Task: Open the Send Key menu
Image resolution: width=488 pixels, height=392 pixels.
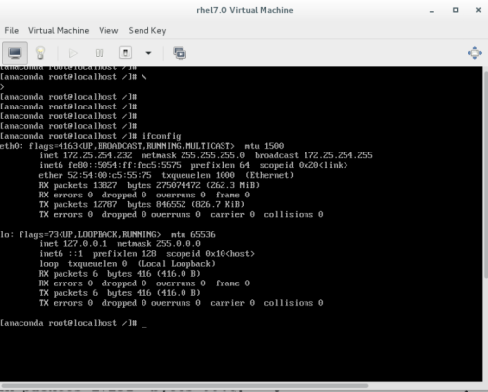Action: click(147, 31)
